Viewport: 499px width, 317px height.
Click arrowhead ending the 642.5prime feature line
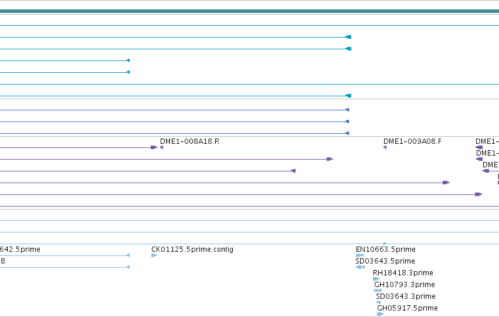click(128, 255)
